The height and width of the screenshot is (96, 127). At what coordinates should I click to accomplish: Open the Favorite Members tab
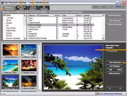coord(33,8)
